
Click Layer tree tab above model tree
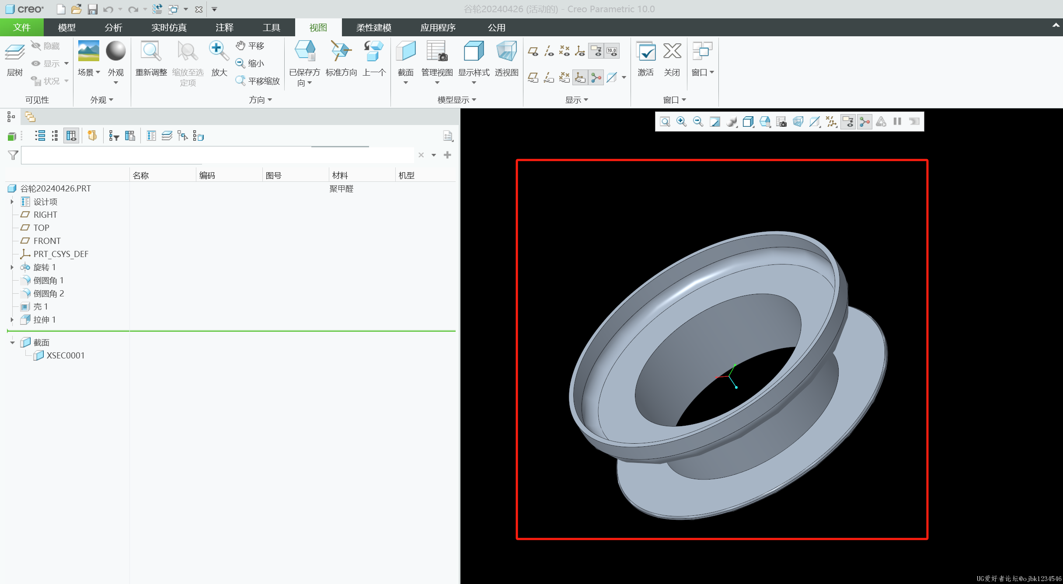30,117
